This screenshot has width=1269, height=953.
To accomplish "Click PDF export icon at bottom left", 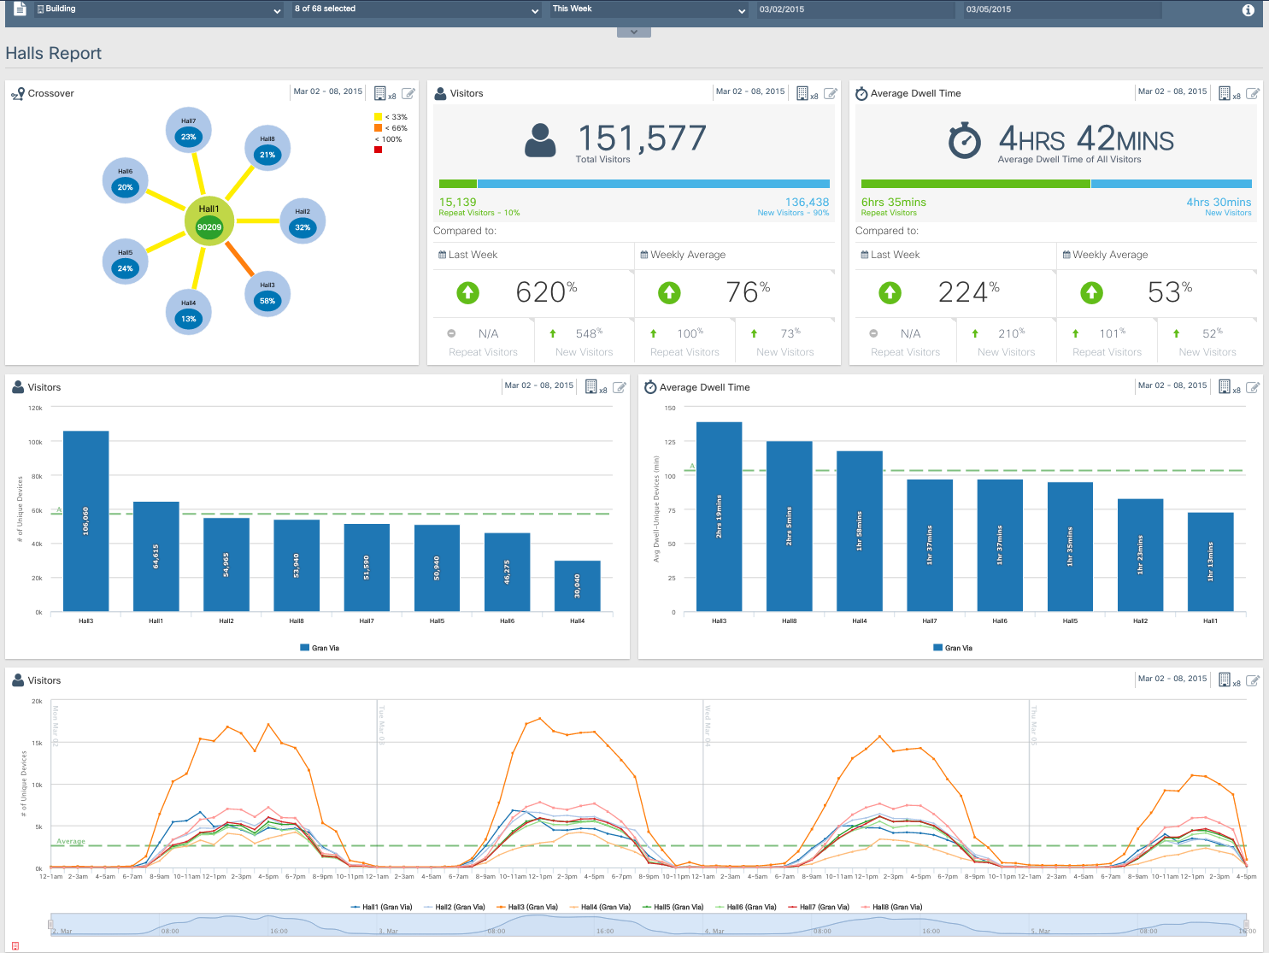I will tap(15, 946).
